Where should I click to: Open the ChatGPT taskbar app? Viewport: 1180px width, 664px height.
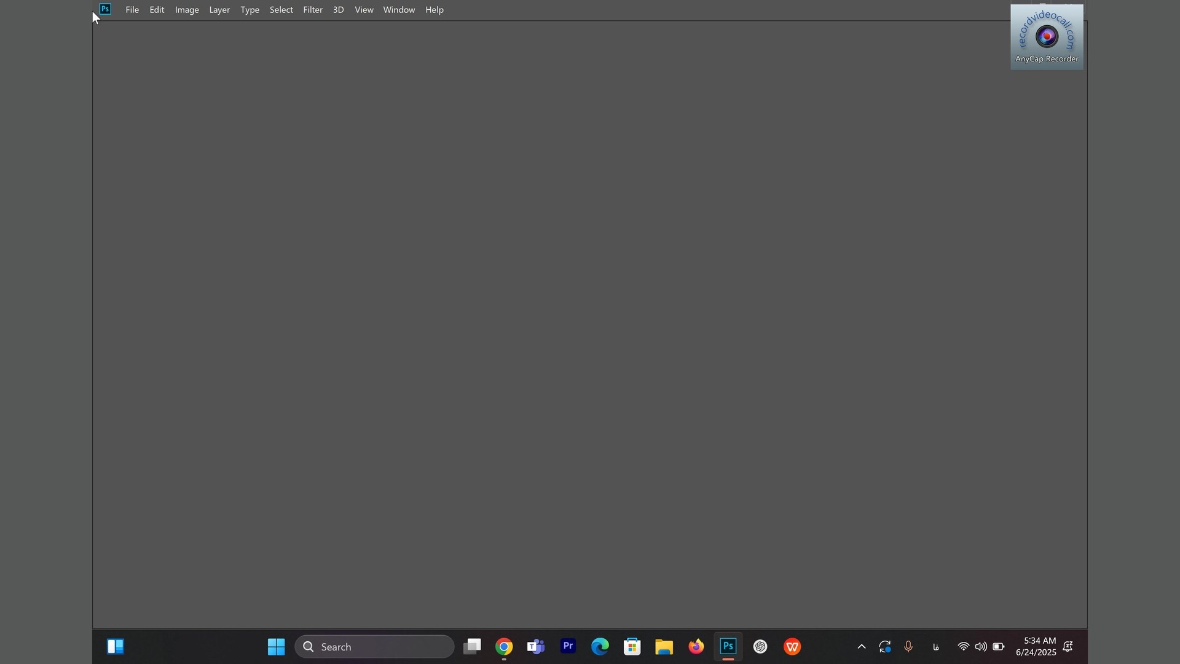761,647
